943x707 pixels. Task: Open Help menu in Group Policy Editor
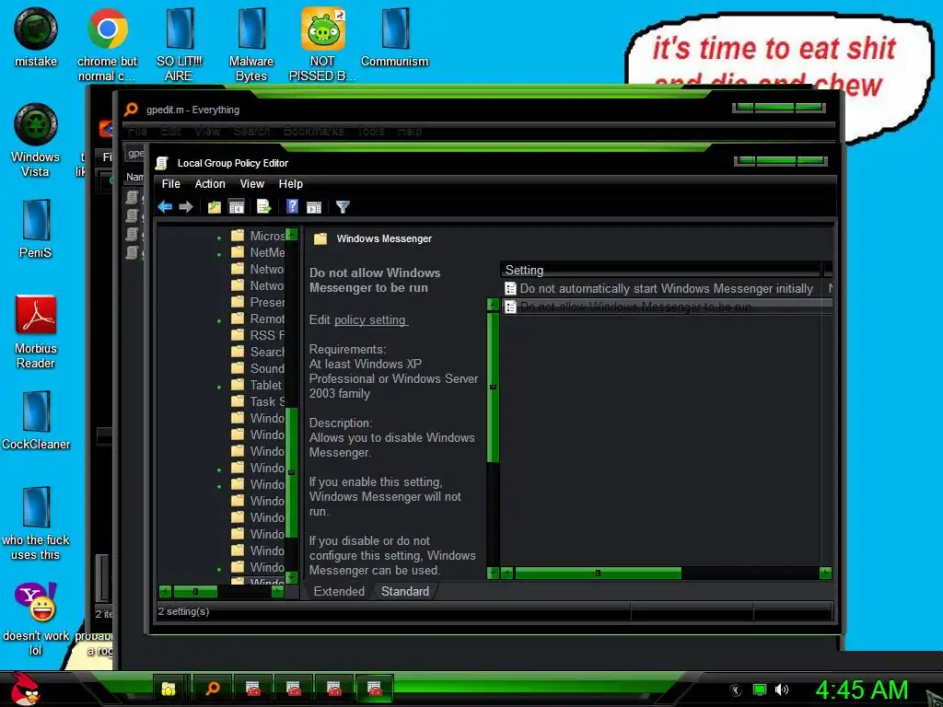tap(290, 184)
